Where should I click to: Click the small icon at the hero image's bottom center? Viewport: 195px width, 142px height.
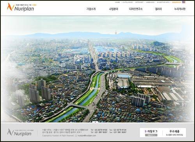95,122
